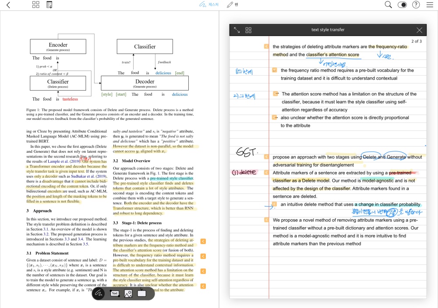Open the document thumbnail grid view

[36, 5]
